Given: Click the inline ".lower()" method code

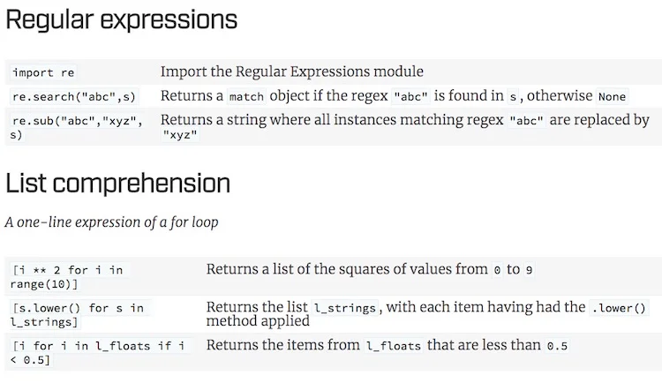Looking at the screenshot, I should click(619, 308).
